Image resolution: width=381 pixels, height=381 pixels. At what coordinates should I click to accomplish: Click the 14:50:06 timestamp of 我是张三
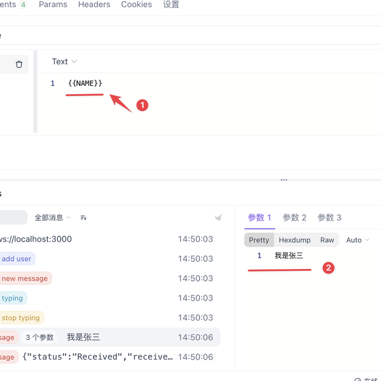pyautogui.click(x=195, y=338)
